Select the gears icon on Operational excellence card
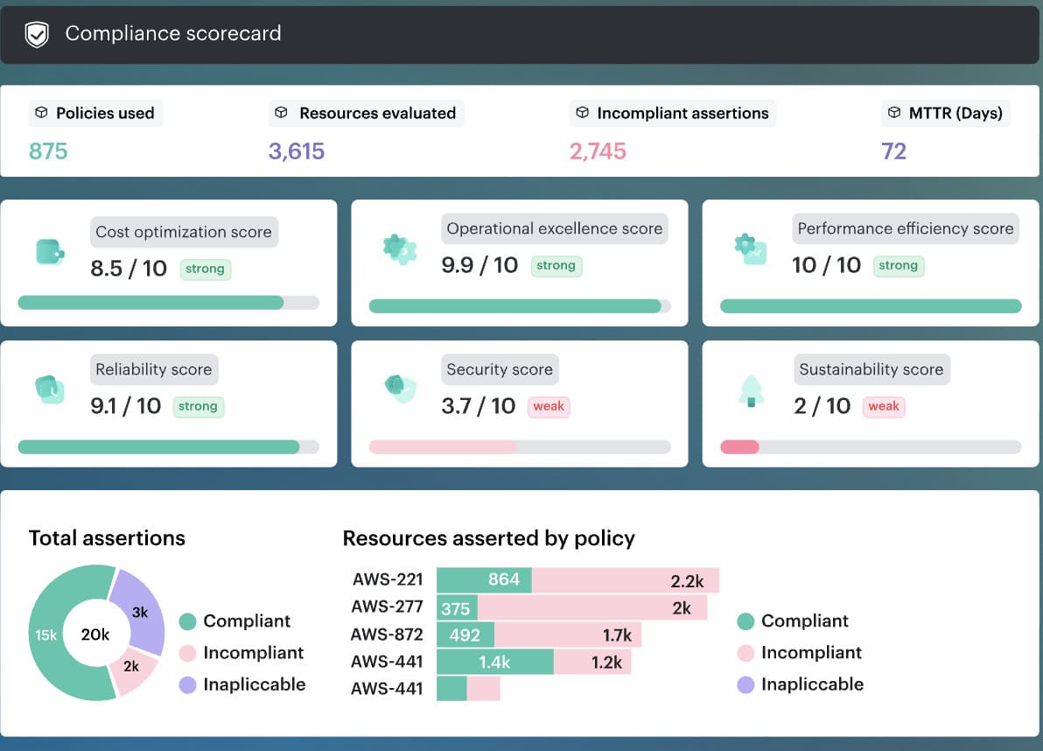Viewport: 1043px width, 751px height. (x=400, y=248)
